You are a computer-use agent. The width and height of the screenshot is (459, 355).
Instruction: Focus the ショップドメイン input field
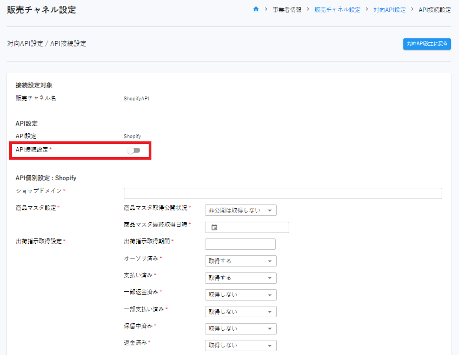coord(283,194)
